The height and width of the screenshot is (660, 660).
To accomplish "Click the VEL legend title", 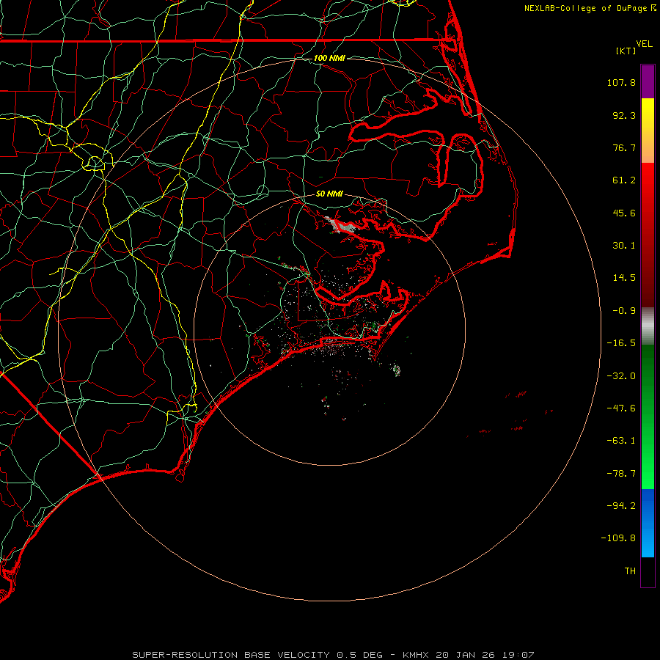I will click(644, 44).
